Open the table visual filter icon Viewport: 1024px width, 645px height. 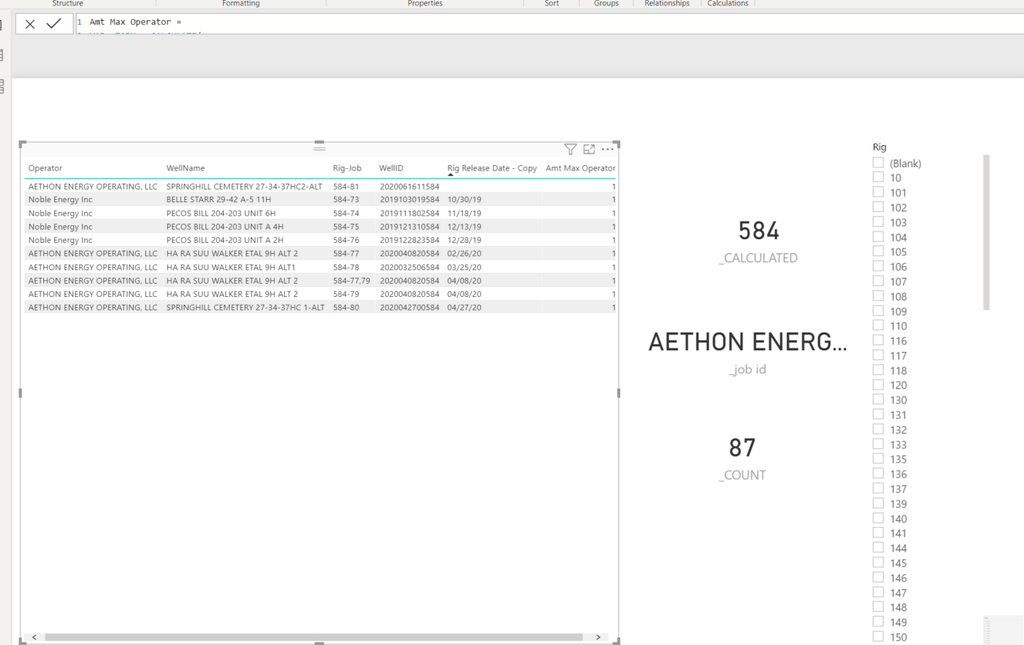(x=570, y=150)
